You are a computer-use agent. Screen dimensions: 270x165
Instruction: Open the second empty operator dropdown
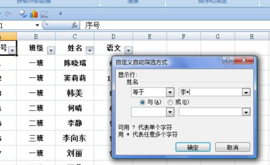(x=170, y=112)
